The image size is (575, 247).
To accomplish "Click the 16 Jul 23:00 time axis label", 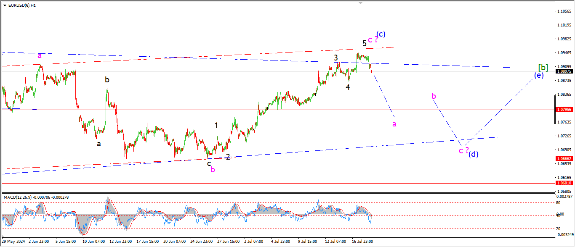I will (x=362, y=242).
